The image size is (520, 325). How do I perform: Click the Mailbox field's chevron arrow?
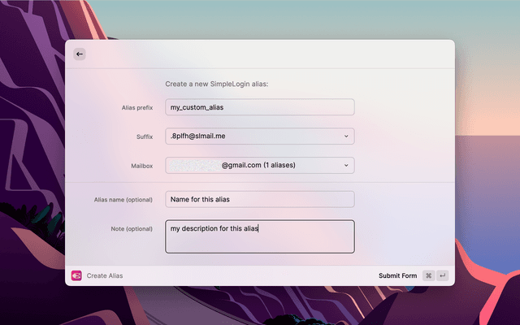coord(346,165)
